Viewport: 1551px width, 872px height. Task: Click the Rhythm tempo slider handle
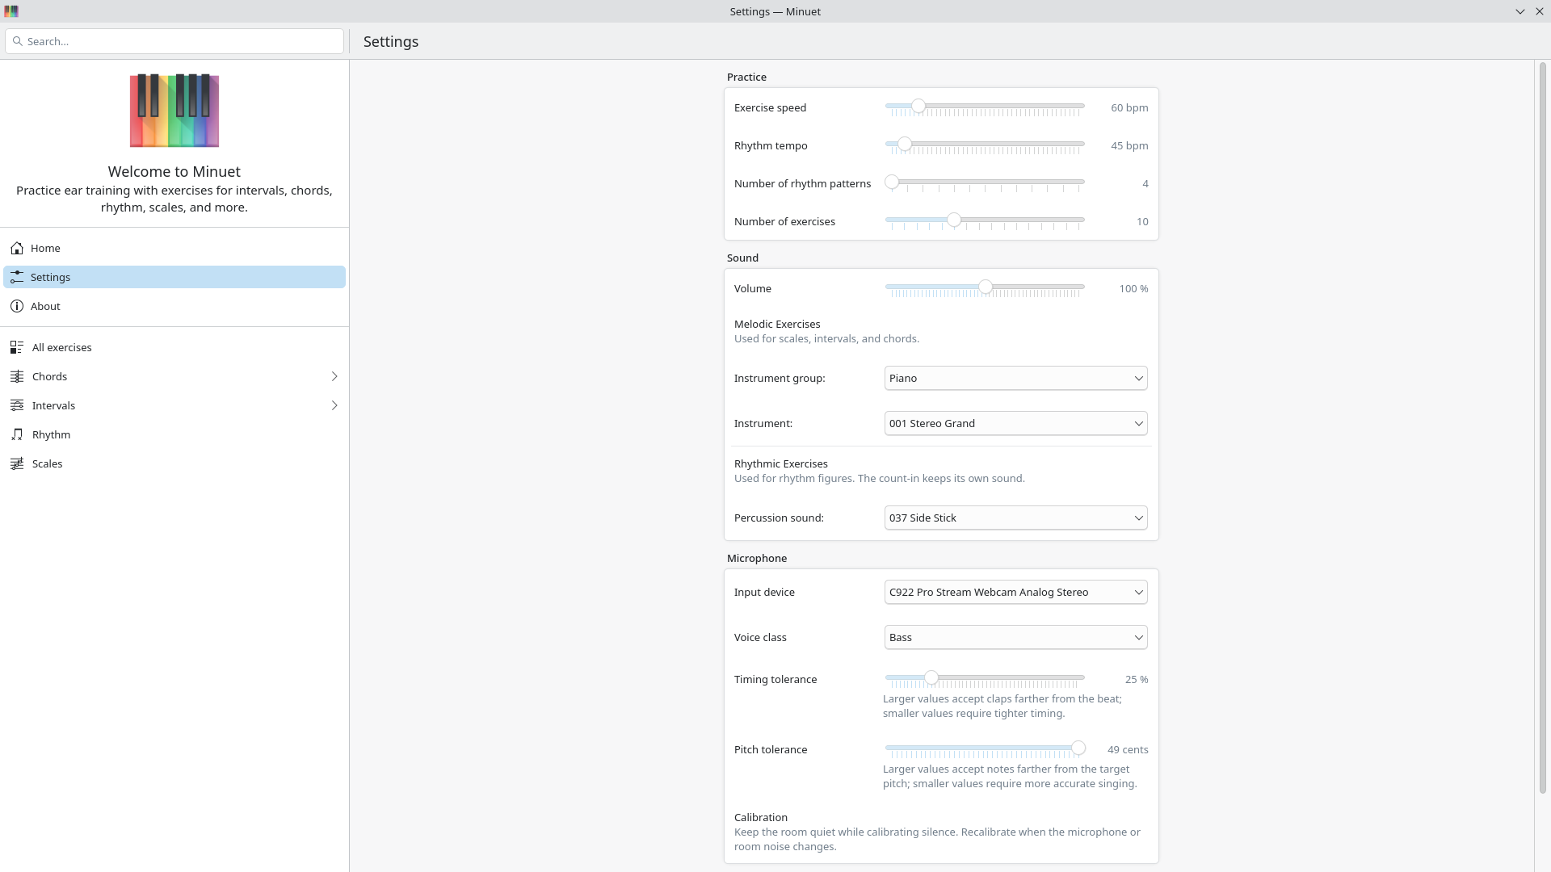coord(905,144)
